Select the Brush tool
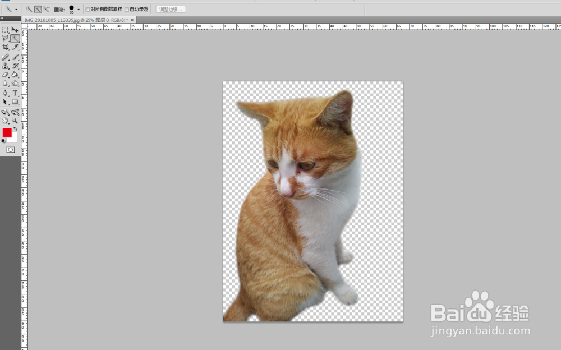Image resolution: width=561 pixels, height=350 pixels. [x=15, y=57]
